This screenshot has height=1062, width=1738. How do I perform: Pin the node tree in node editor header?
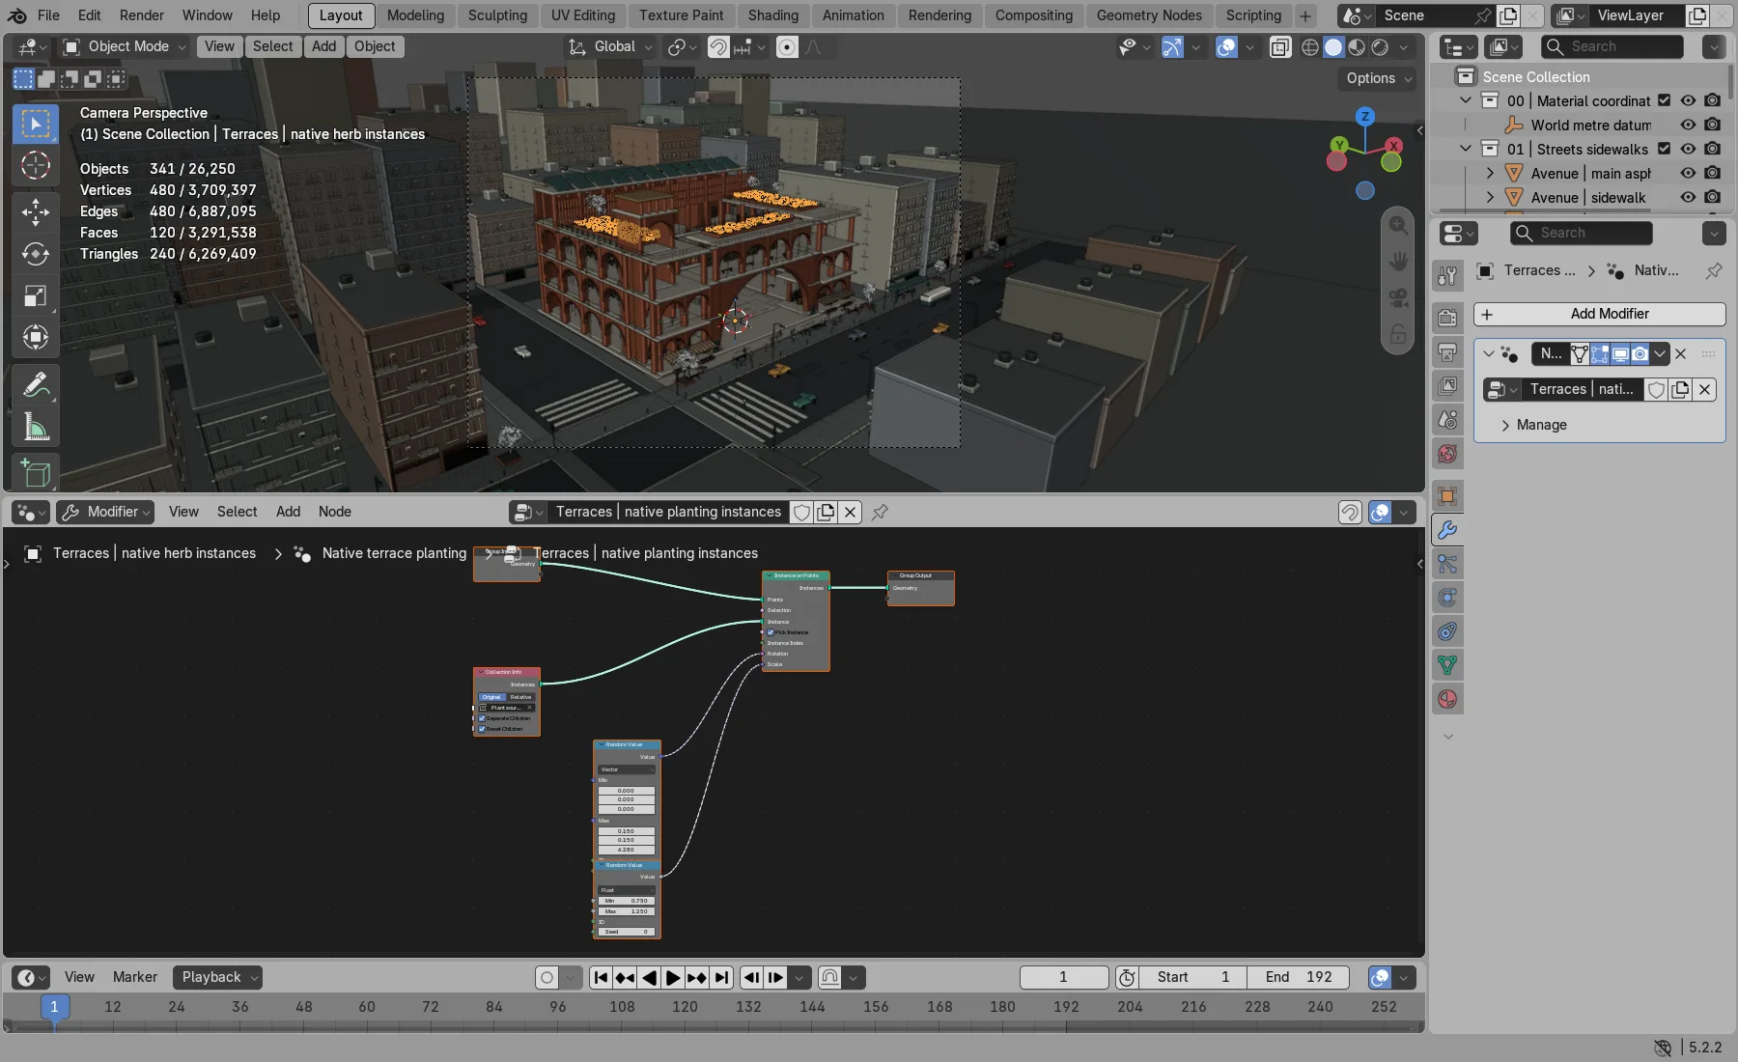[x=880, y=513]
